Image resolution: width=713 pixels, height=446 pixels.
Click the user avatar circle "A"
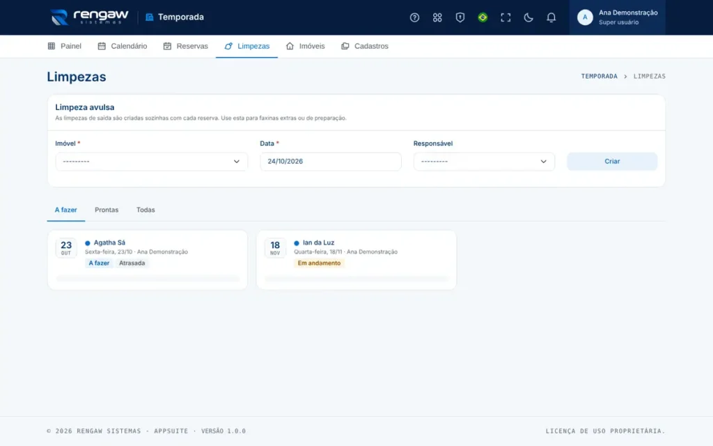[585, 17]
